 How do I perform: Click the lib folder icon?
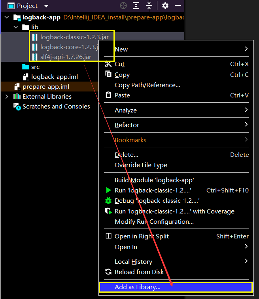click(26, 27)
